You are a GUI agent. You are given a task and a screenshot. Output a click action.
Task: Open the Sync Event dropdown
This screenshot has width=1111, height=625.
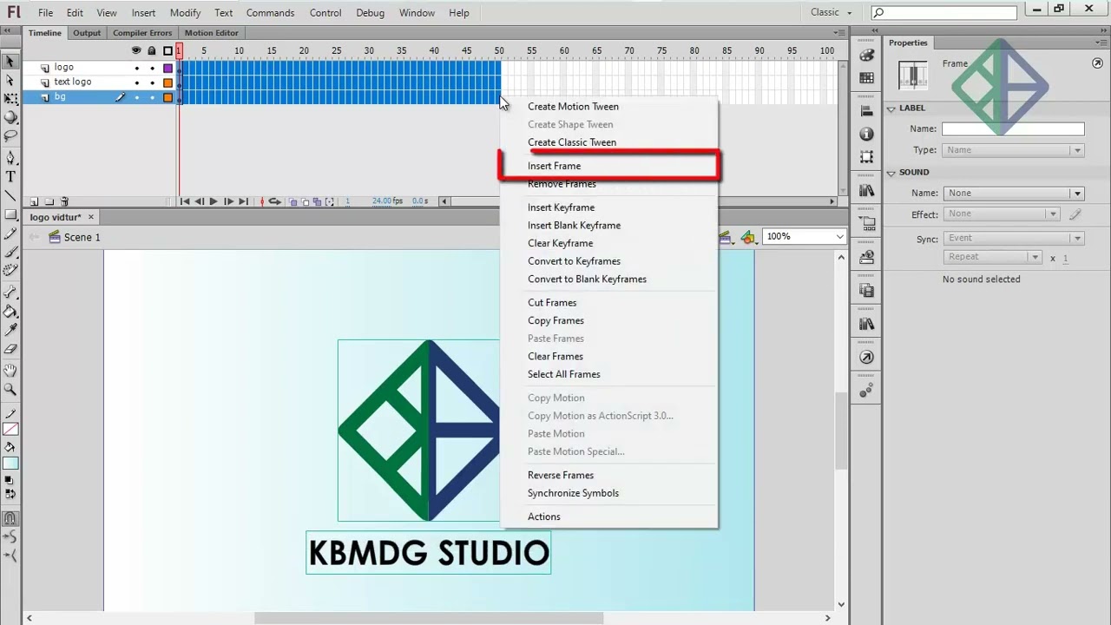click(1013, 238)
